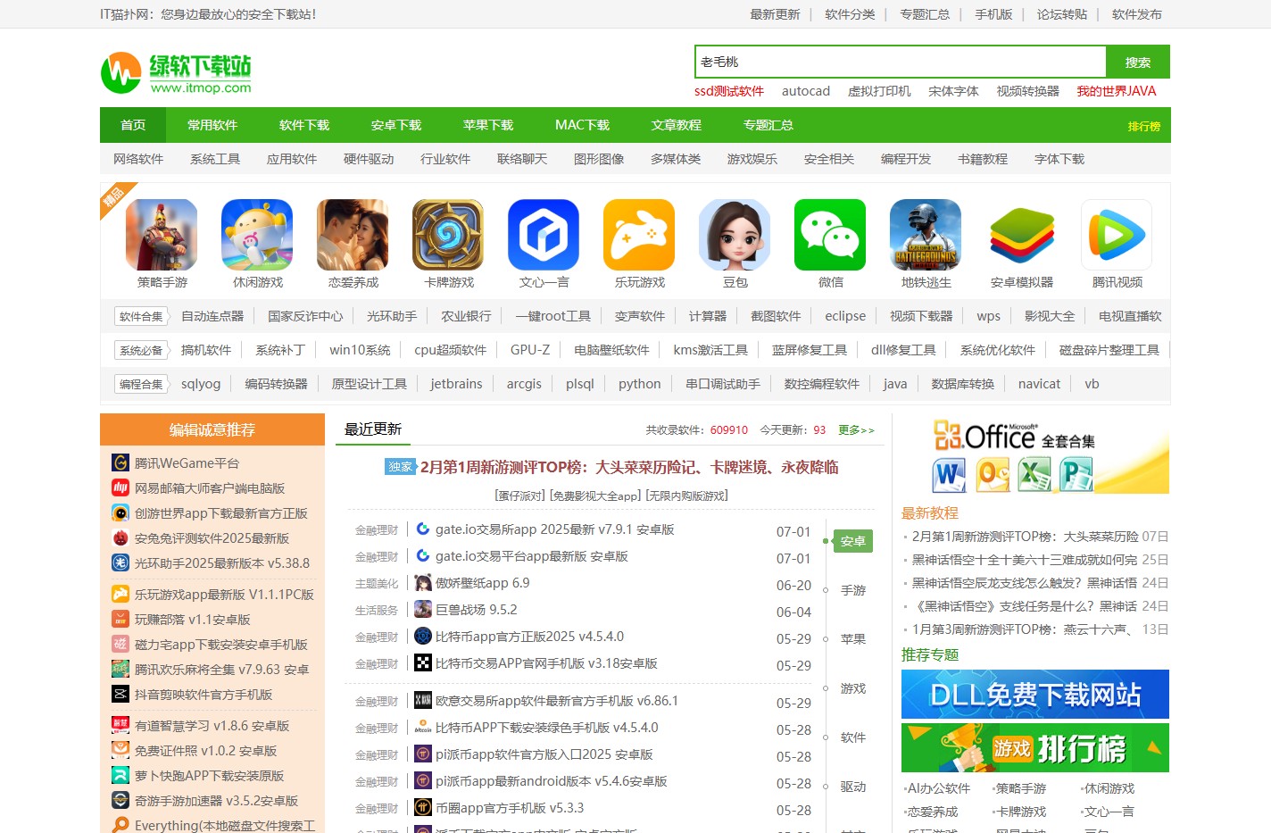
Task: Click the [免费影视大全app] sub-link
Action: pos(595,496)
